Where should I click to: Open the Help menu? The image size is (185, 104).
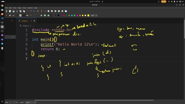(x=36, y=8)
